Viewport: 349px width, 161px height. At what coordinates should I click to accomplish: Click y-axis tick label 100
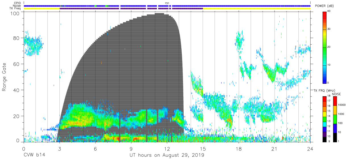[x=15, y=13]
